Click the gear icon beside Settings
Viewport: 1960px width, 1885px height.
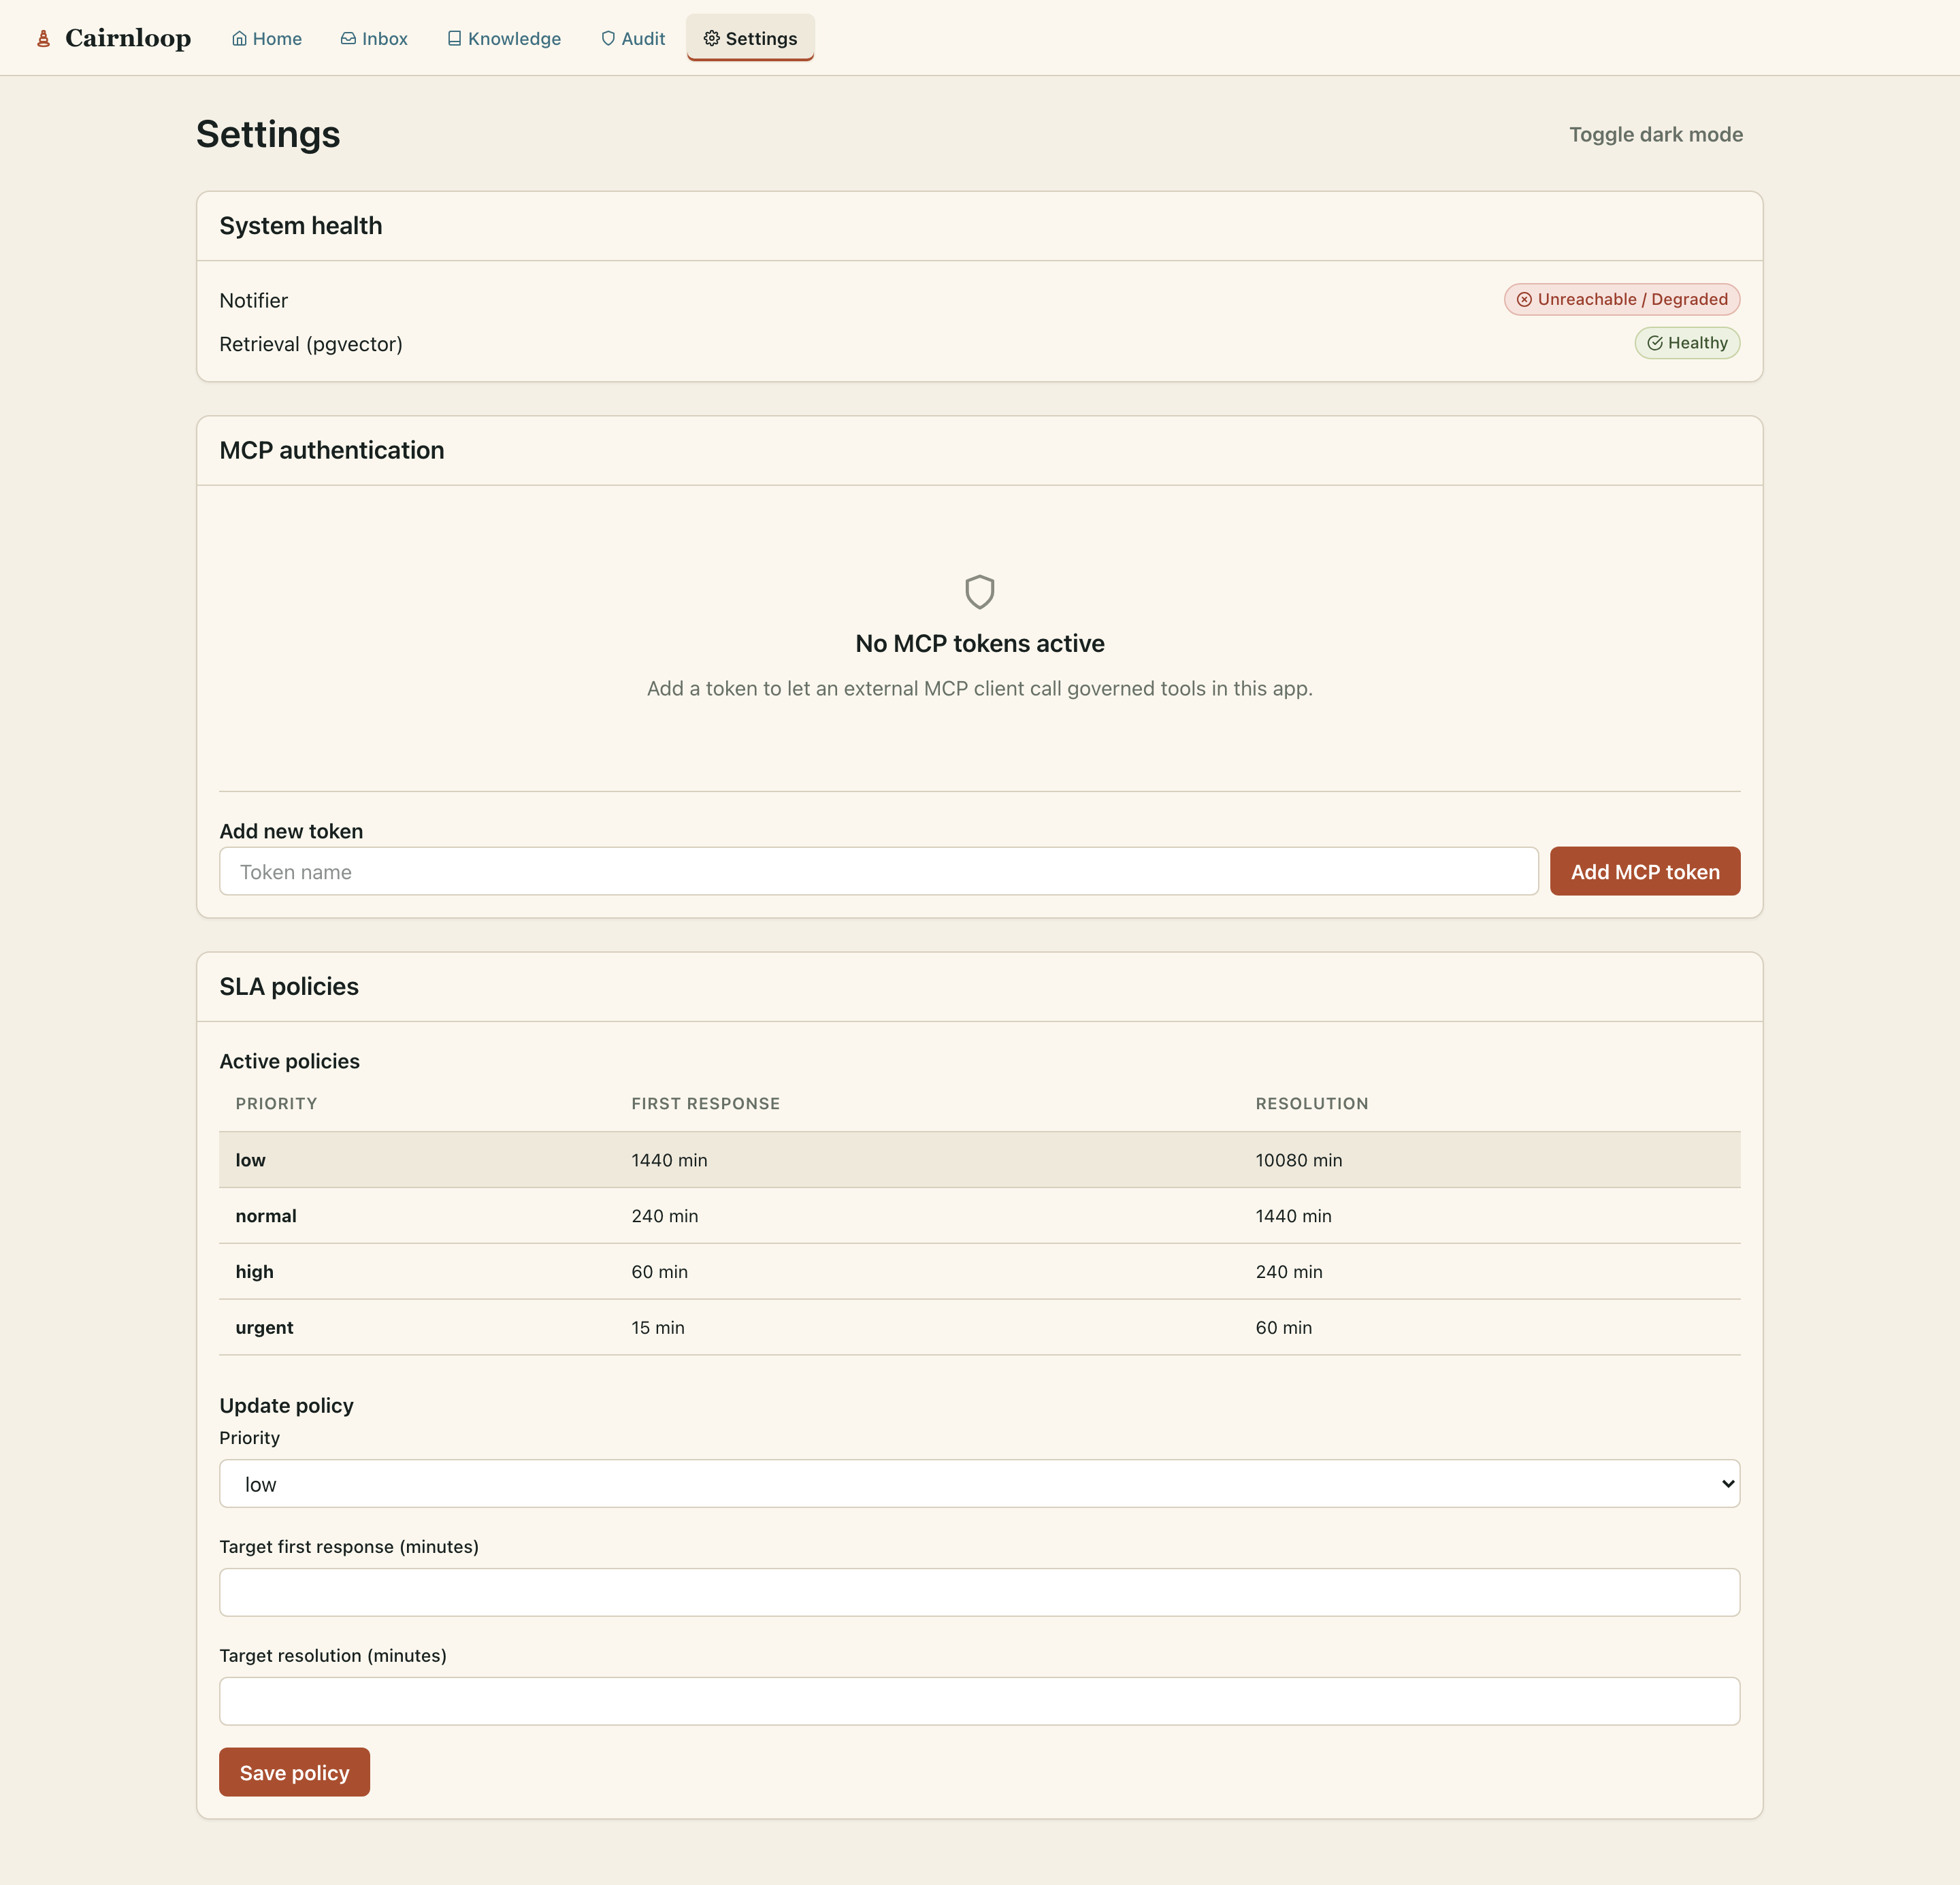coord(711,38)
